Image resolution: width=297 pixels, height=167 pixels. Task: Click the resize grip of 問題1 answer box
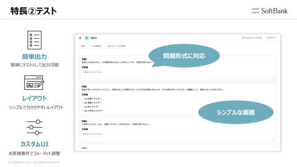pos(273,78)
